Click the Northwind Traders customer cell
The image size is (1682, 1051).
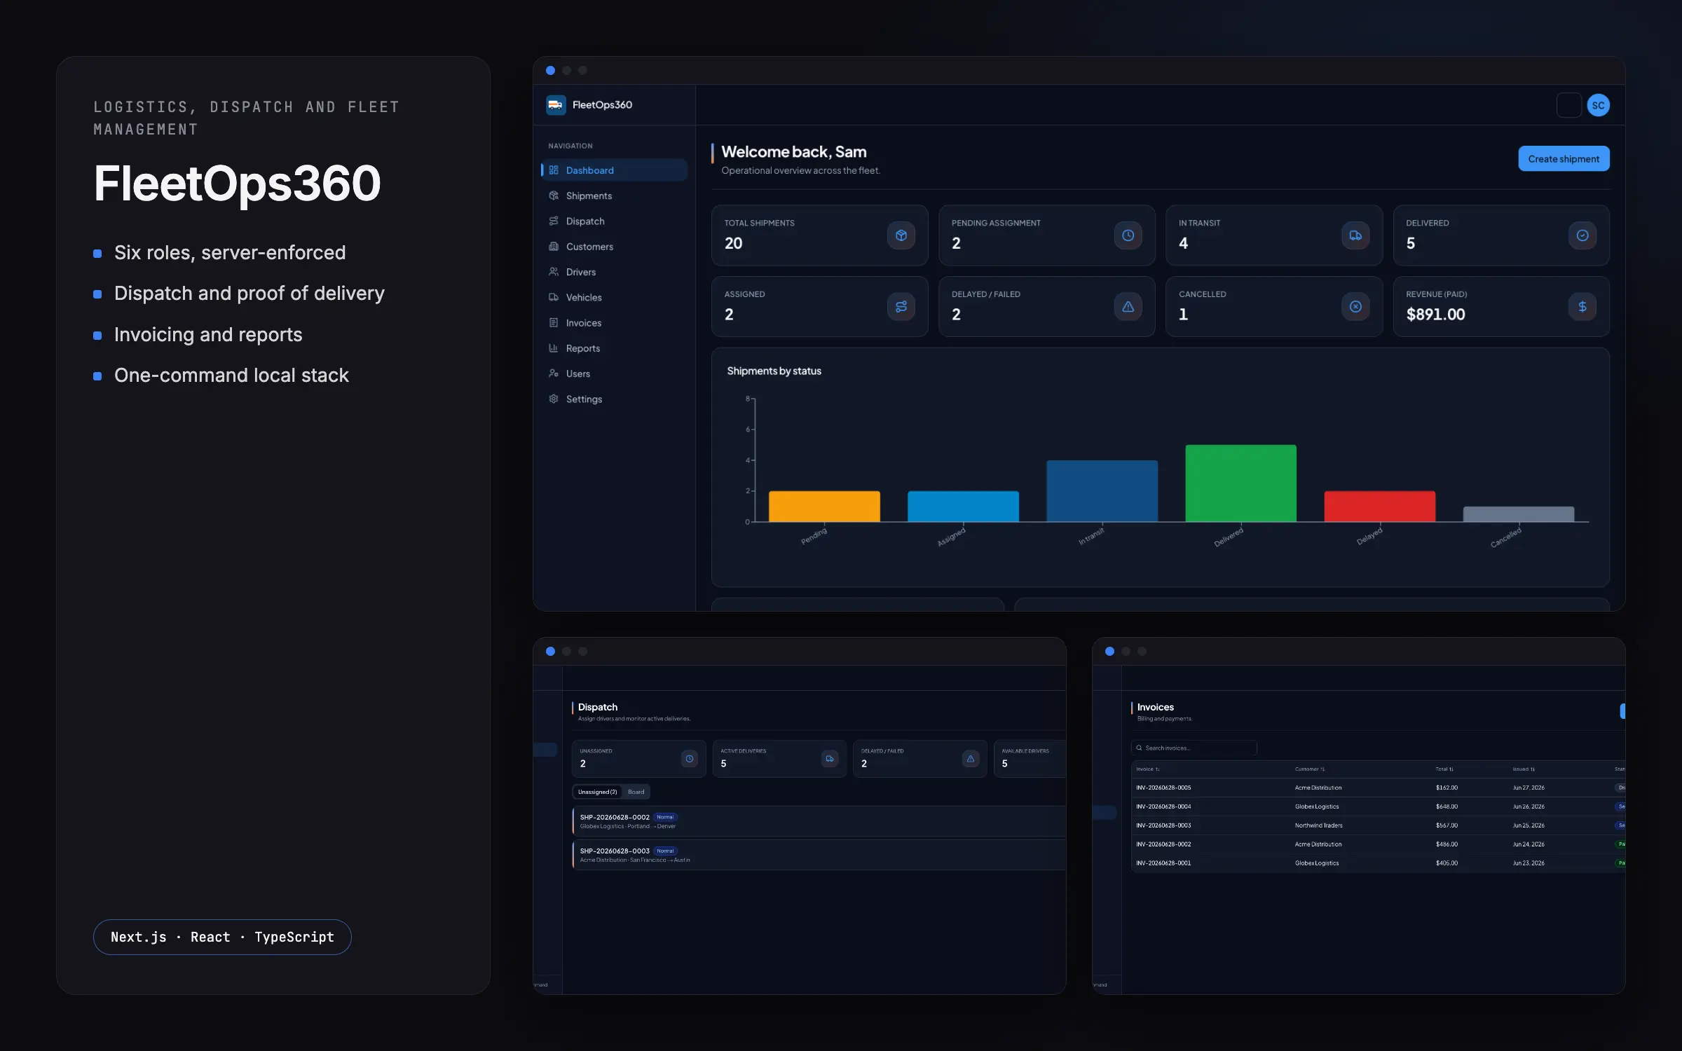pos(1318,825)
